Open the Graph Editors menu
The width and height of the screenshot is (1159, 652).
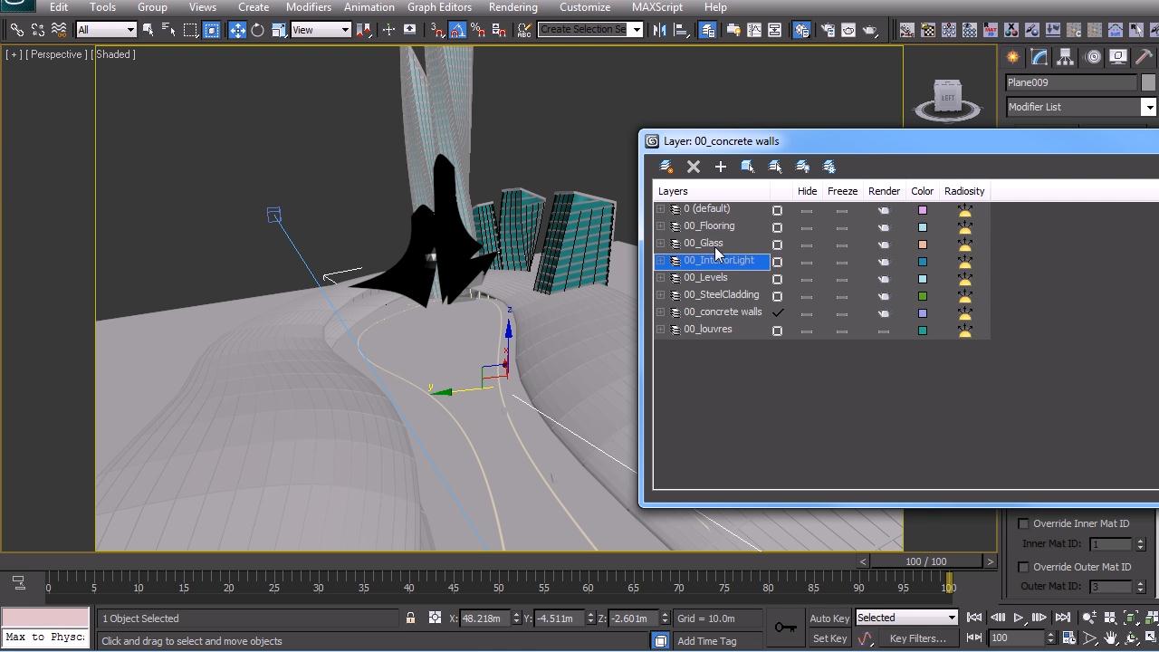(439, 7)
